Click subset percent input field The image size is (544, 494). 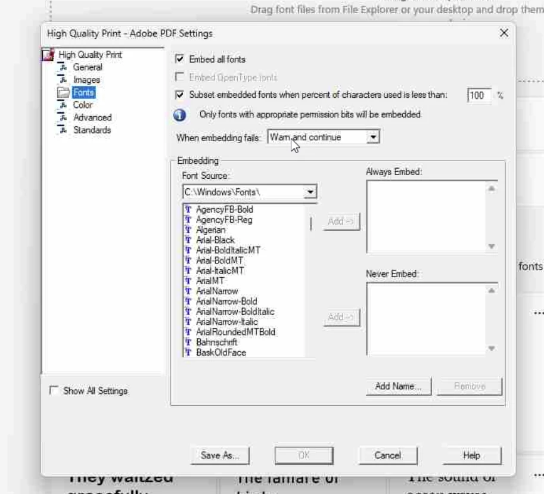pos(479,95)
